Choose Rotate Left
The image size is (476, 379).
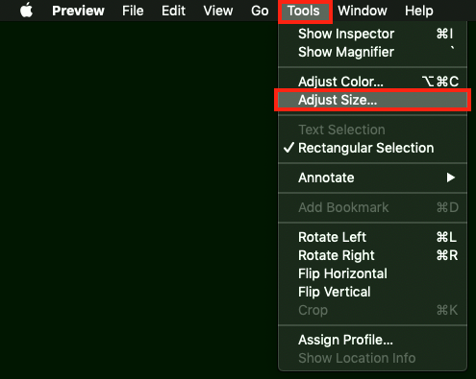click(x=372, y=237)
